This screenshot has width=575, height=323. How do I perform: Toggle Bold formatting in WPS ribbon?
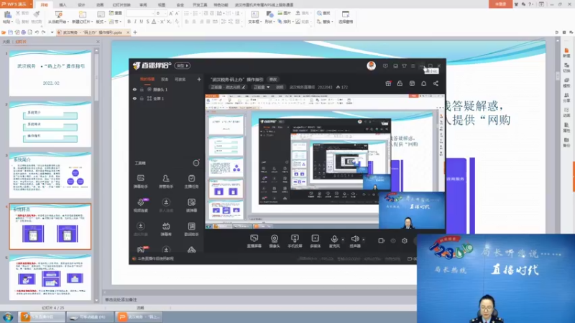tap(129, 22)
